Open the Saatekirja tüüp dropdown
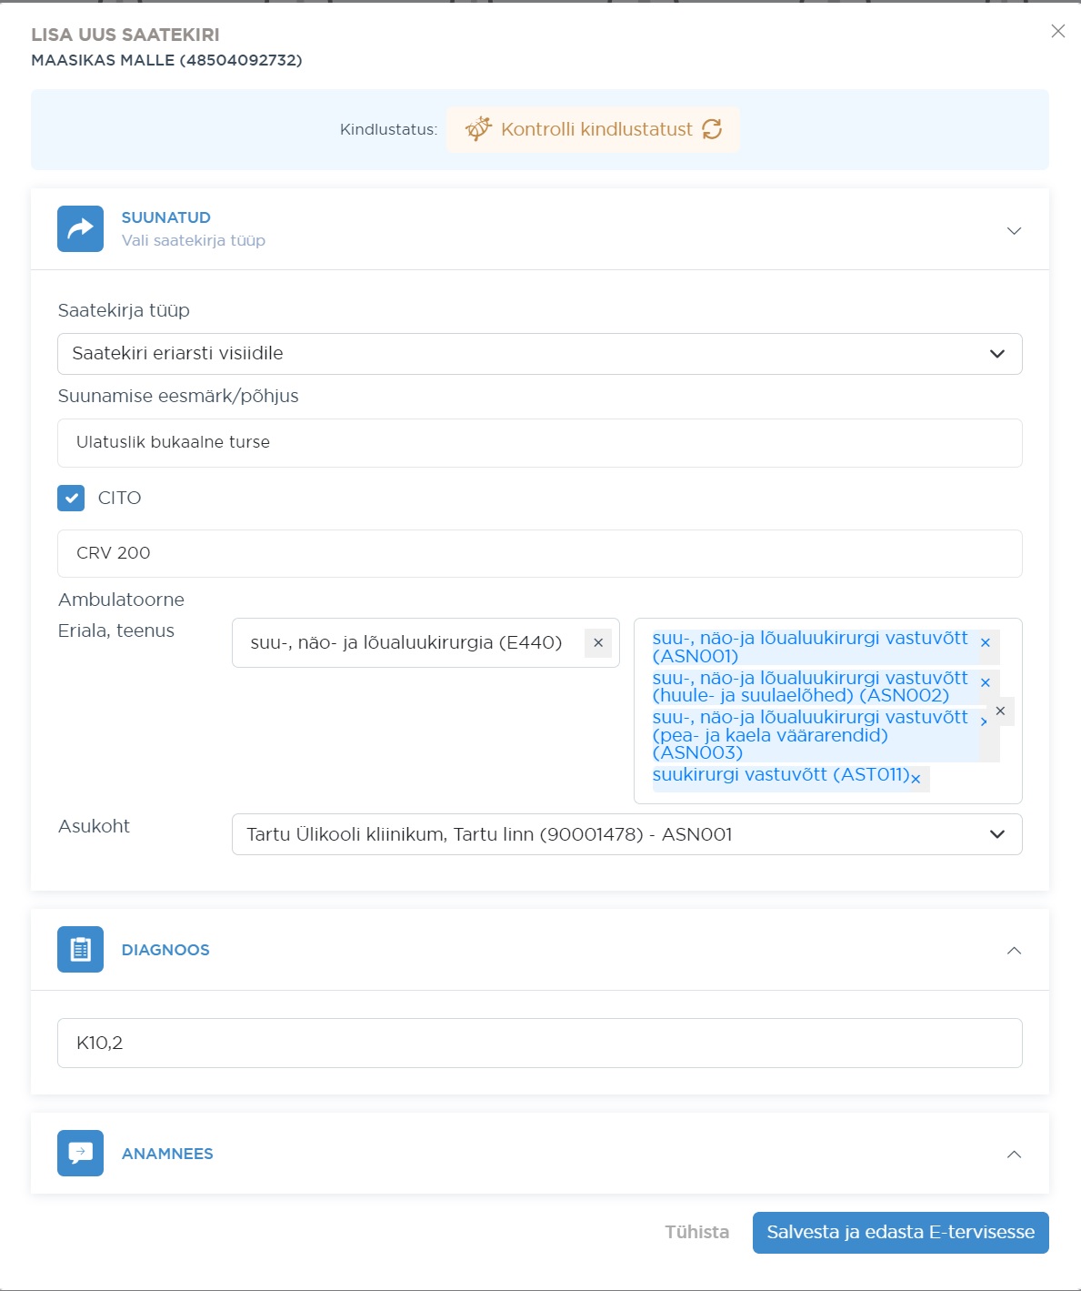 [539, 354]
